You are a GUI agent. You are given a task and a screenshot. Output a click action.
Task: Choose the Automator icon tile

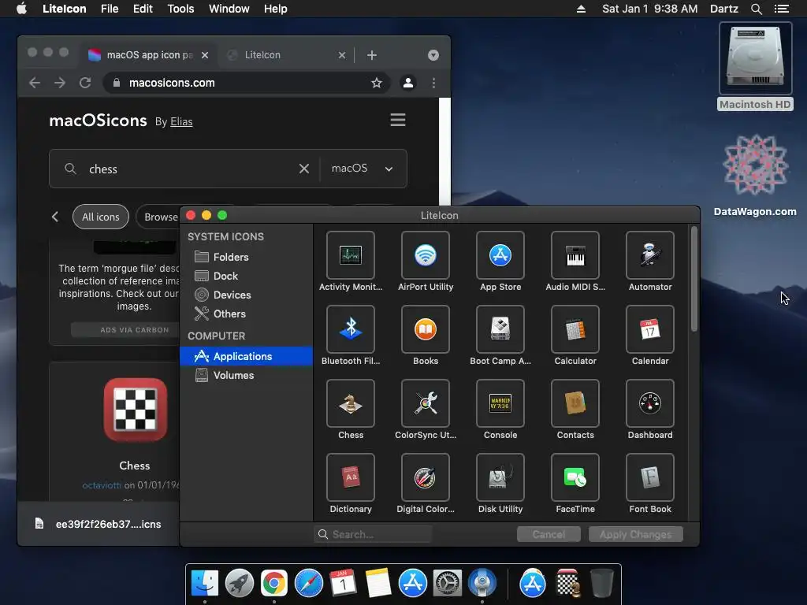pos(650,255)
